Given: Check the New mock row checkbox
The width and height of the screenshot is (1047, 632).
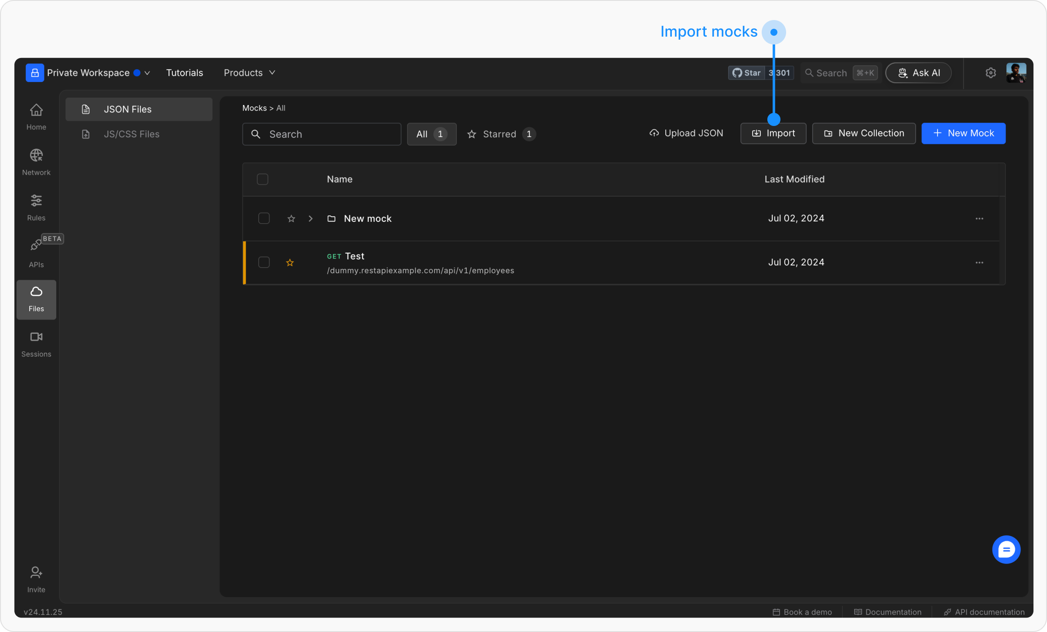Looking at the screenshot, I should tap(264, 218).
